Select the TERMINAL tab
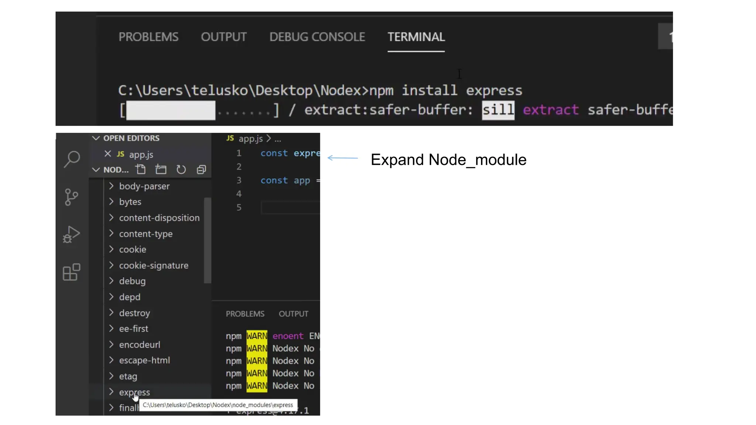 (x=416, y=37)
